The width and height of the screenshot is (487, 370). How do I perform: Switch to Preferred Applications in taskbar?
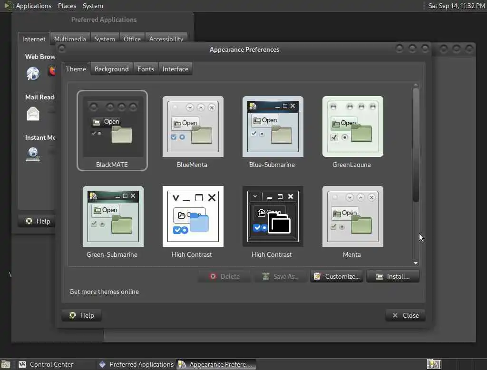click(x=136, y=364)
